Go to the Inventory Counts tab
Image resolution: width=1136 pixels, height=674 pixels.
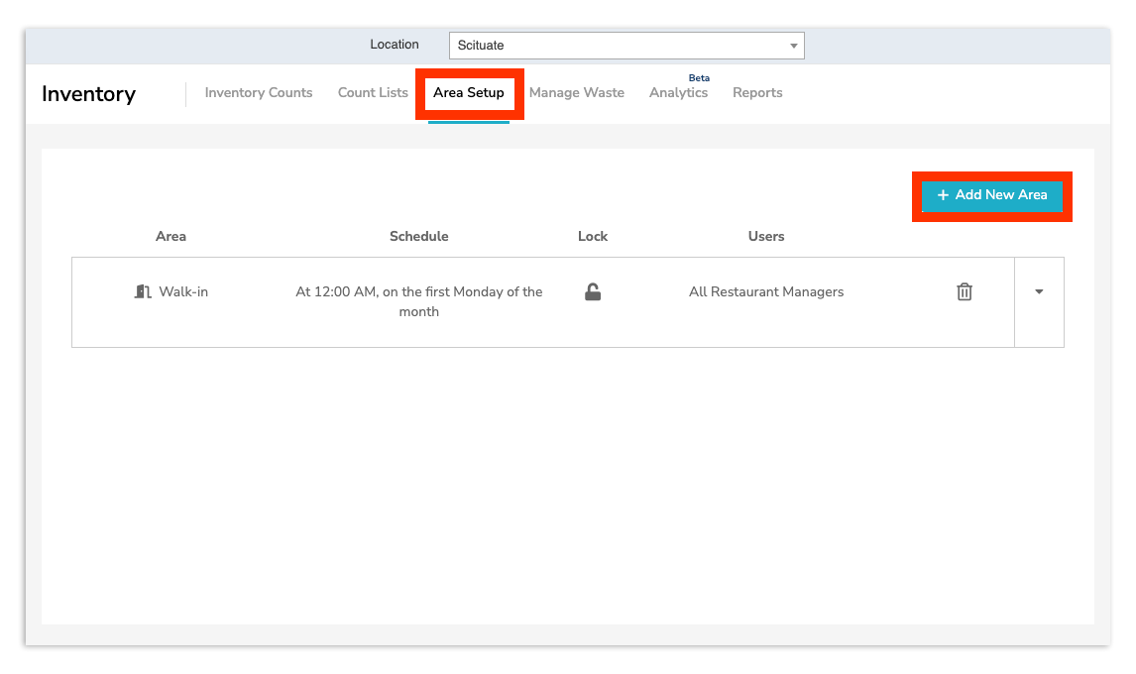point(258,92)
